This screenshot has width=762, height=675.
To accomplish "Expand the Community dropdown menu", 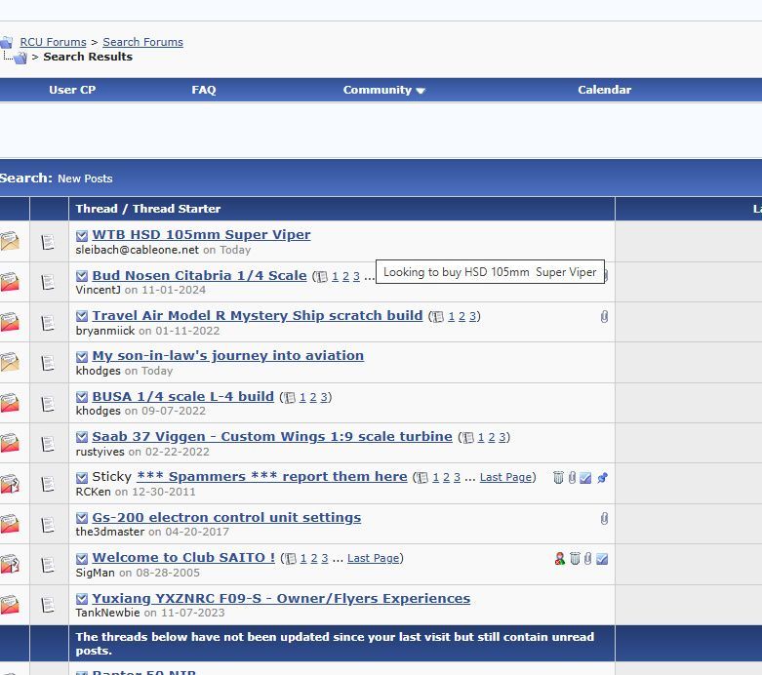I will coord(383,90).
